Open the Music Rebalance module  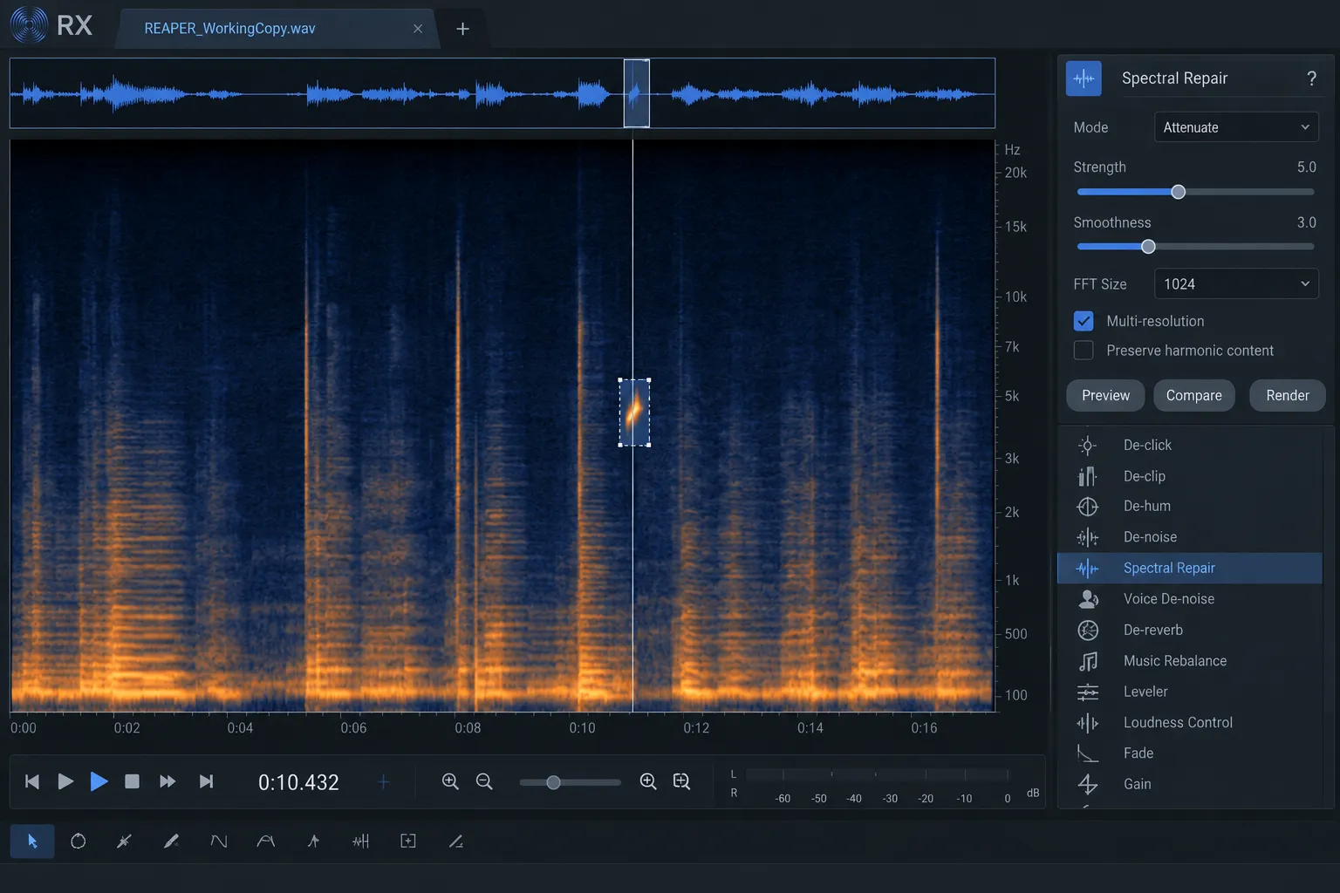pyautogui.click(x=1190, y=661)
